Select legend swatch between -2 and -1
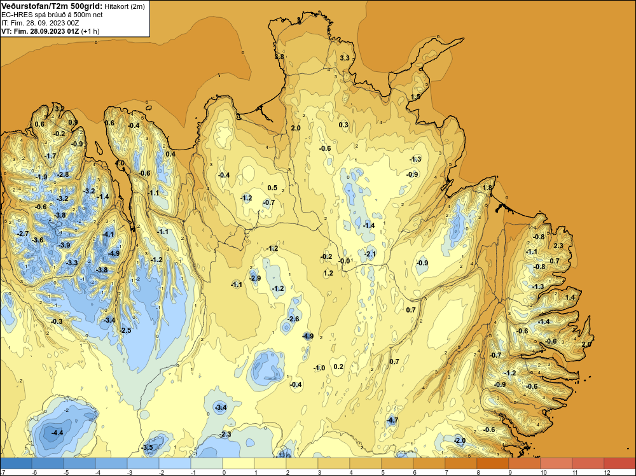Screen dimensions: 636x476 tap(175, 463)
